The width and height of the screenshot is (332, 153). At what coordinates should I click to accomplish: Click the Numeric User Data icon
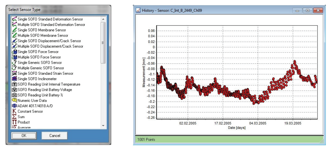[x=14, y=101]
